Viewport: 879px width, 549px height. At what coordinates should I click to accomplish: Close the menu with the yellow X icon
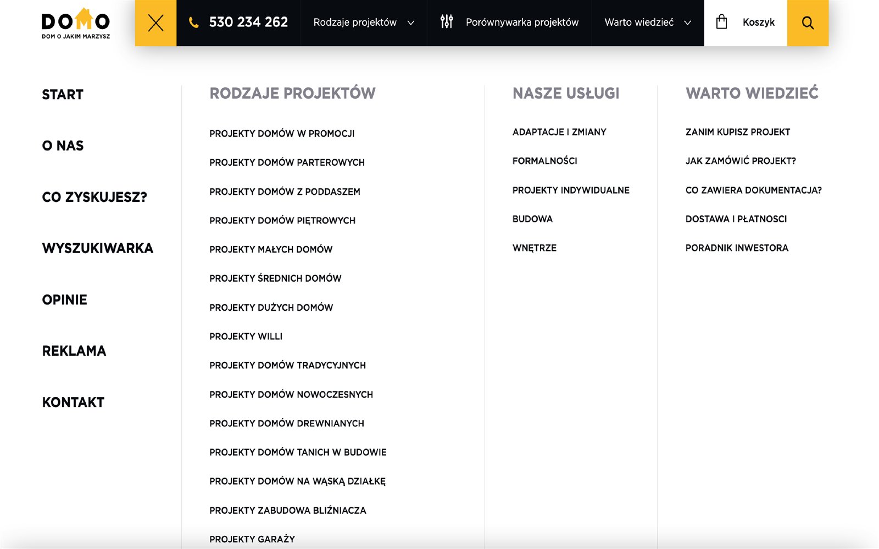(x=155, y=23)
